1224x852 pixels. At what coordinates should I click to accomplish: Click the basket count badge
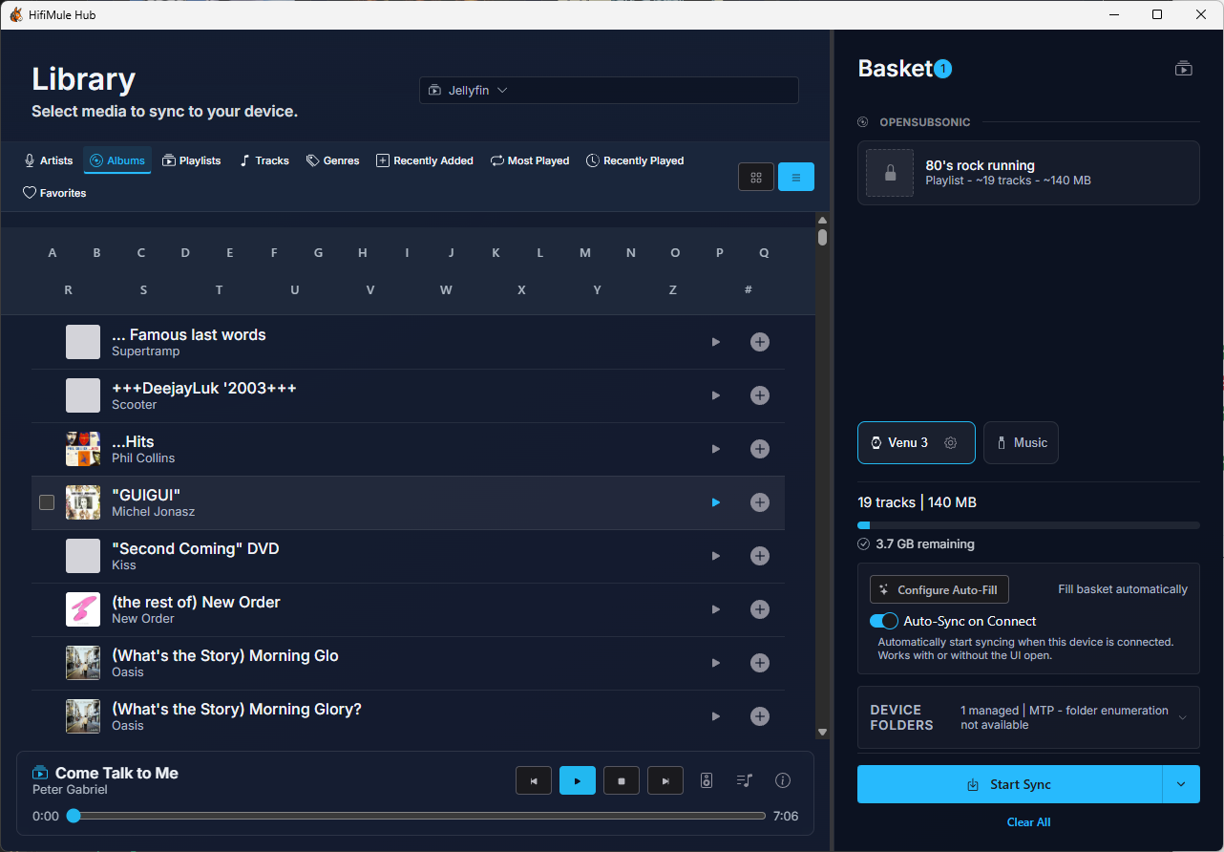coord(943,69)
